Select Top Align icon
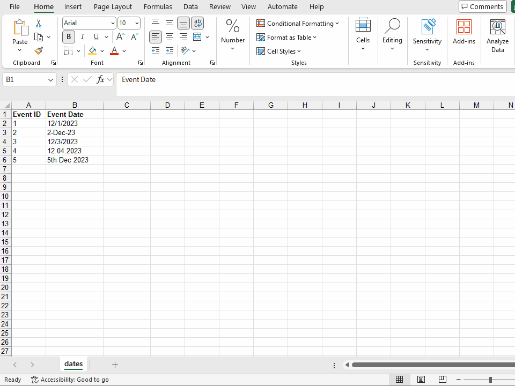Screen dimensions: 515x386 (x=156, y=23)
